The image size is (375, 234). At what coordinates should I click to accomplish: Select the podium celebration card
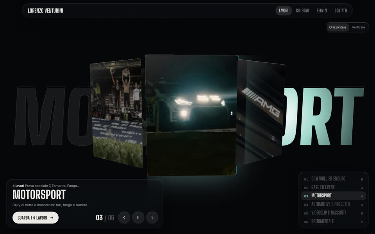116,113
